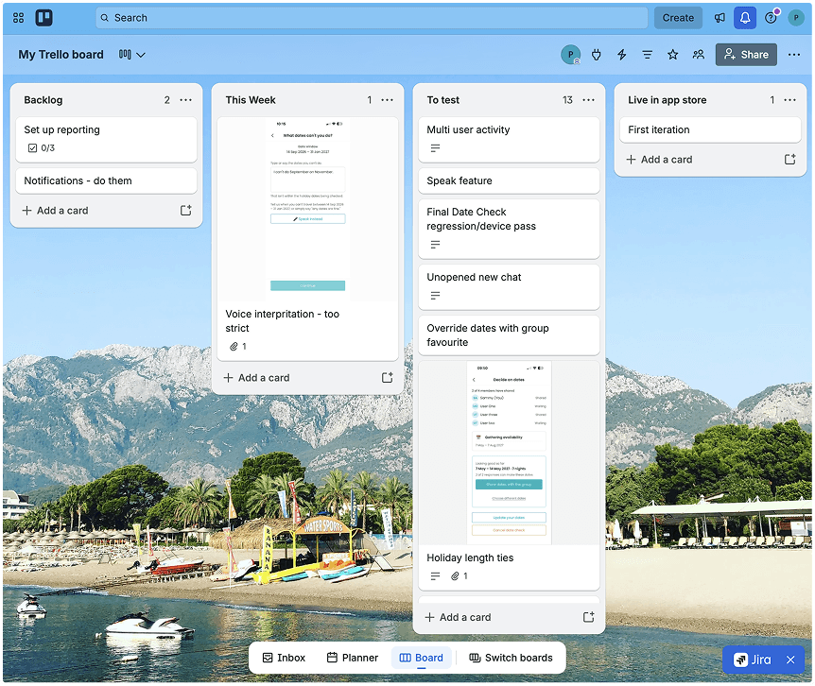Image resolution: width=815 pixels, height=686 pixels.
Task: Expand the board view switcher dropdown
Action: tap(131, 55)
